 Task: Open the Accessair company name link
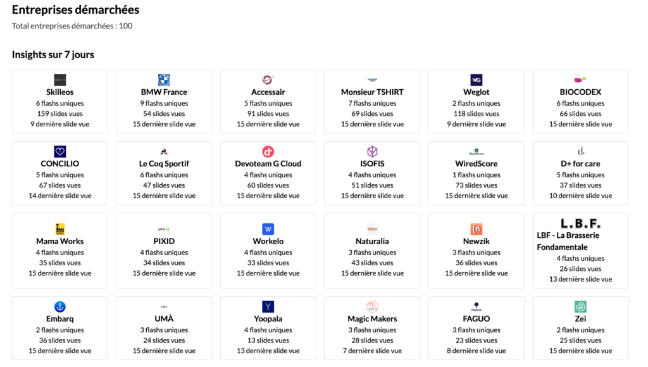tap(268, 92)
